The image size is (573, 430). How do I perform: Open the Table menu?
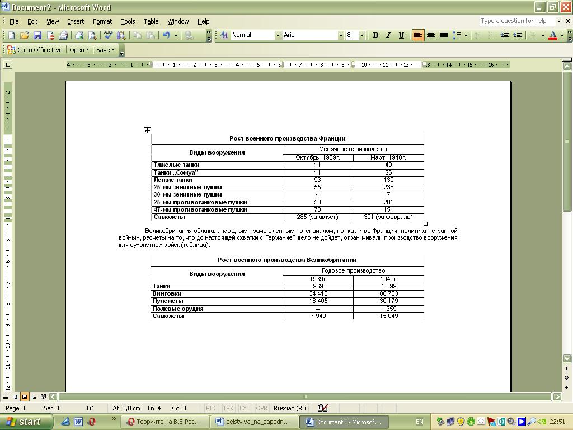point(151,21)
